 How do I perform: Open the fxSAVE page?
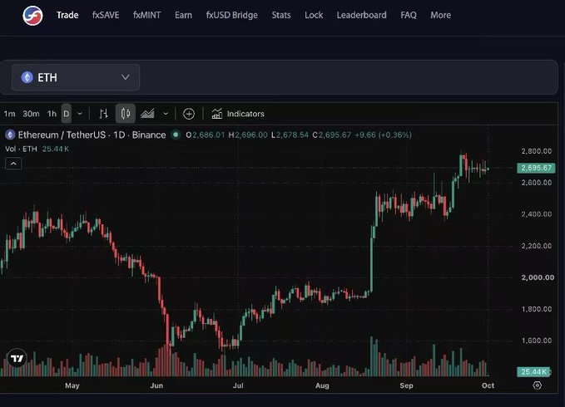pos(106,15)
